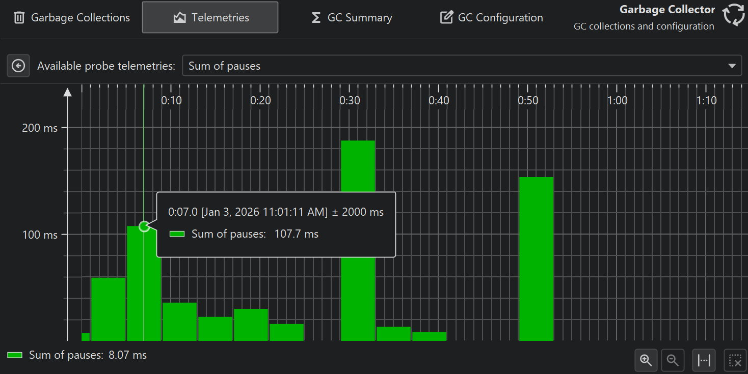Click the 'Sum of pauses' combo box text
The height and width of the screenshot is (374, 748).
point(224,66)
